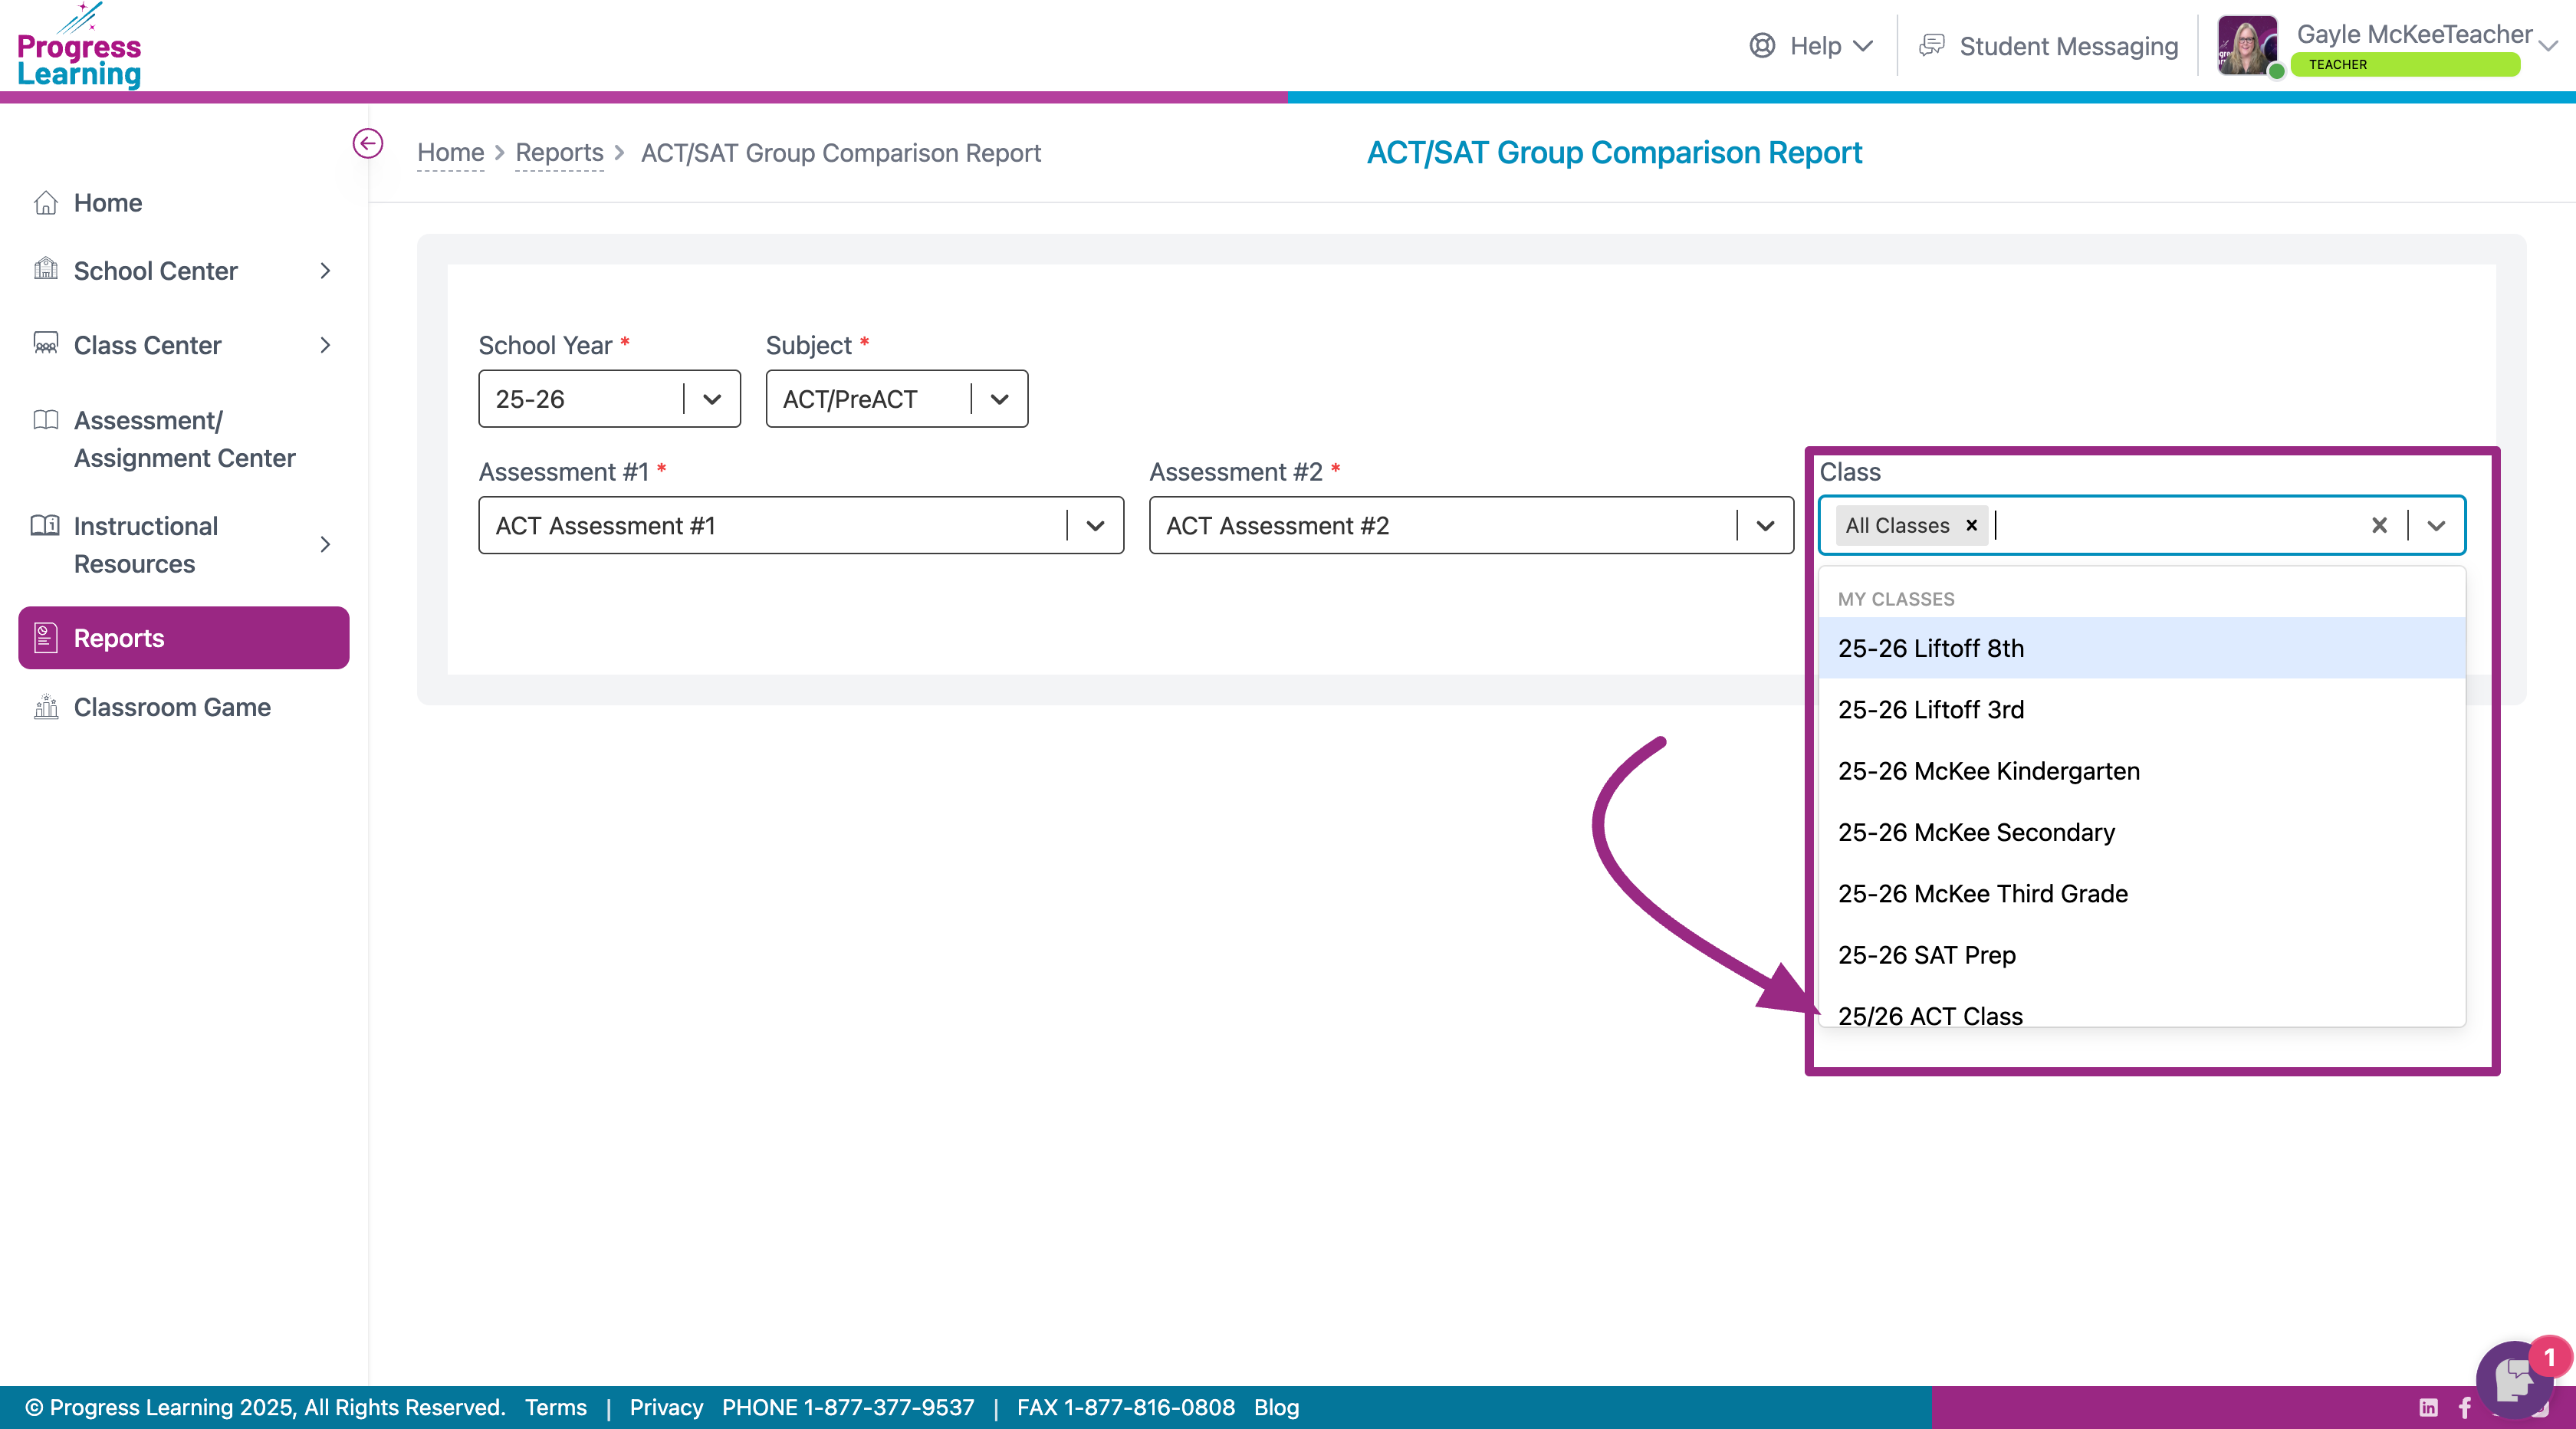Image resolution: width=2576 pixels, height=1429 pixels.
Task: Open the chat bubble with notification badge
Action: 2513,1380
